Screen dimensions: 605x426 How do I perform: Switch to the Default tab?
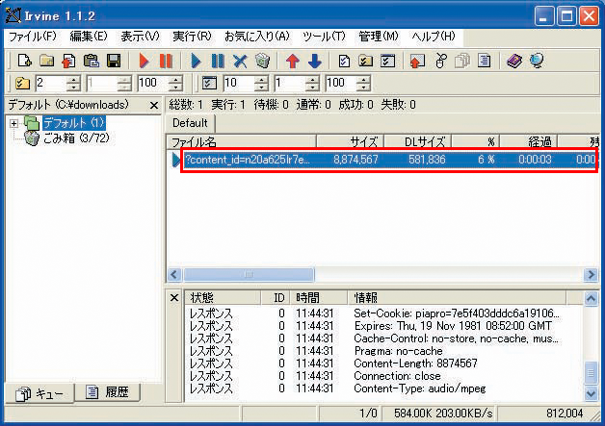(x=190, y=123)
